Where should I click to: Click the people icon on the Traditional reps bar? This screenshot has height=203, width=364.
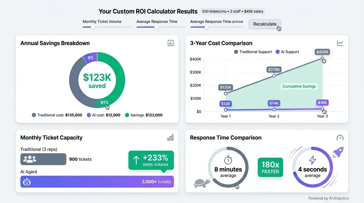click(x=29, y=159)
